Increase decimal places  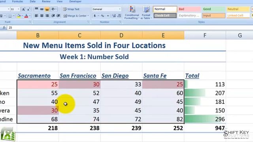point(114,16)
